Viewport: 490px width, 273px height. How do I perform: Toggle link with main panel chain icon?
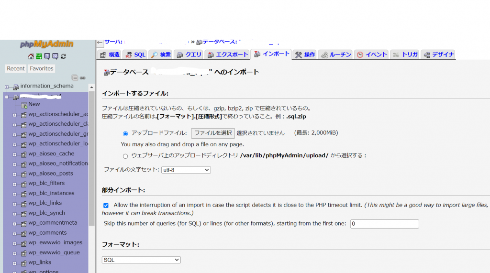point(82,78)
